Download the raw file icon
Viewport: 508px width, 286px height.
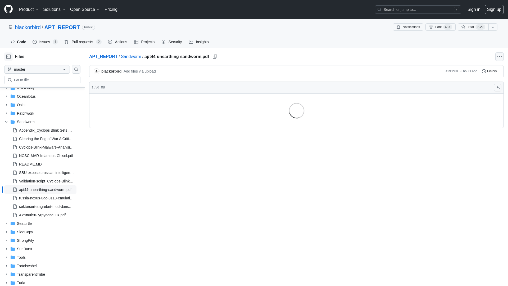pyautogui.click(x=498, y=88)
